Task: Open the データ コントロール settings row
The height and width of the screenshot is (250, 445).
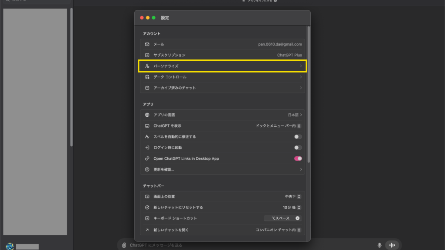Action: tap(222, 77)
